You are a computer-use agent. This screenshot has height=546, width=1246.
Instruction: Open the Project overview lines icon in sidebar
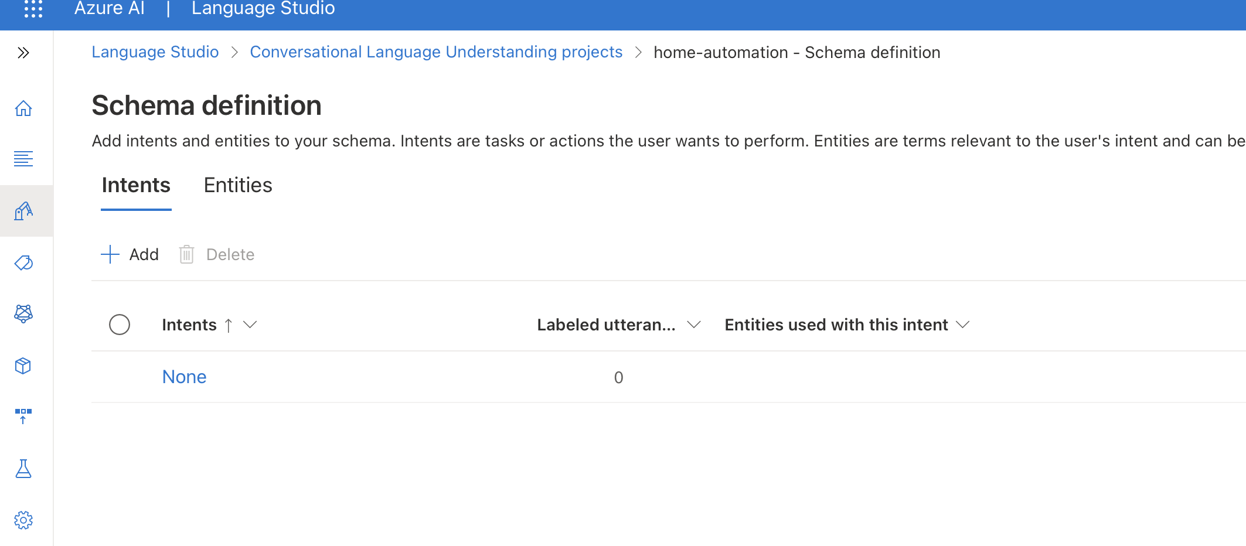pyautogui.click(x=23, y=159)
